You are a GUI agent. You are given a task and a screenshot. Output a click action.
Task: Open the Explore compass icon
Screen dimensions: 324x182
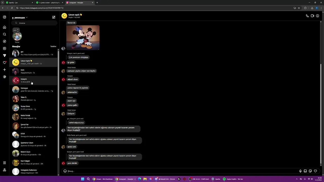click(5, 41)
